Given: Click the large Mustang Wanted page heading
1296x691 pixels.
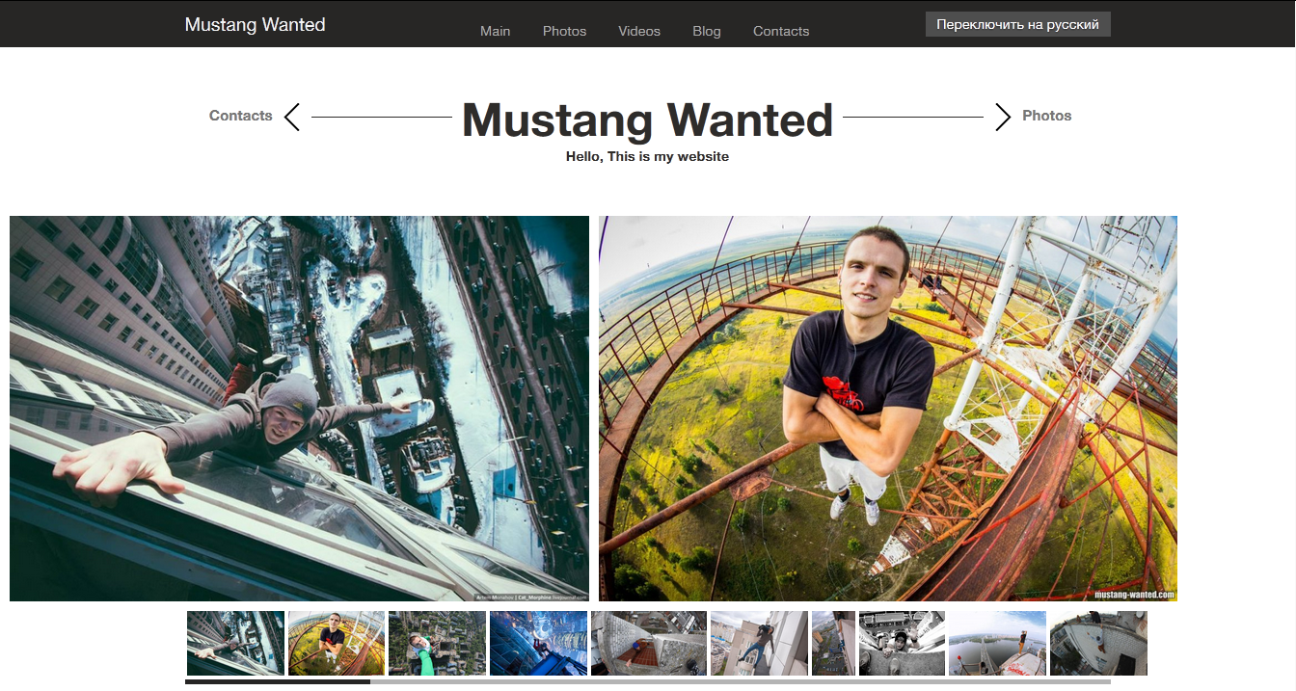Looking at the screenshot, I should tap(647, 120).
